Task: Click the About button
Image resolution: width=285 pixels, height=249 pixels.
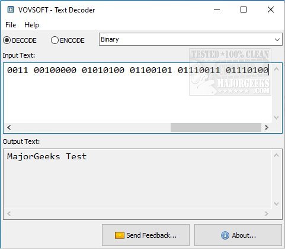Action: 238,235
